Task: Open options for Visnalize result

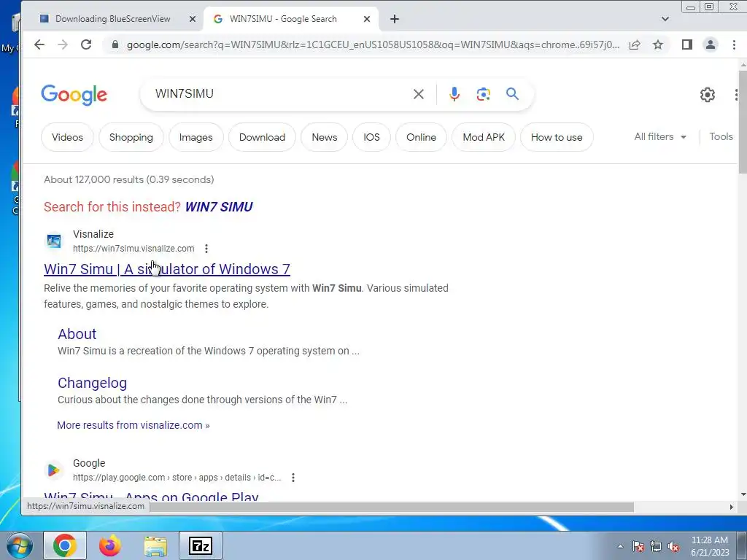Action: click(x=206, y=249)
